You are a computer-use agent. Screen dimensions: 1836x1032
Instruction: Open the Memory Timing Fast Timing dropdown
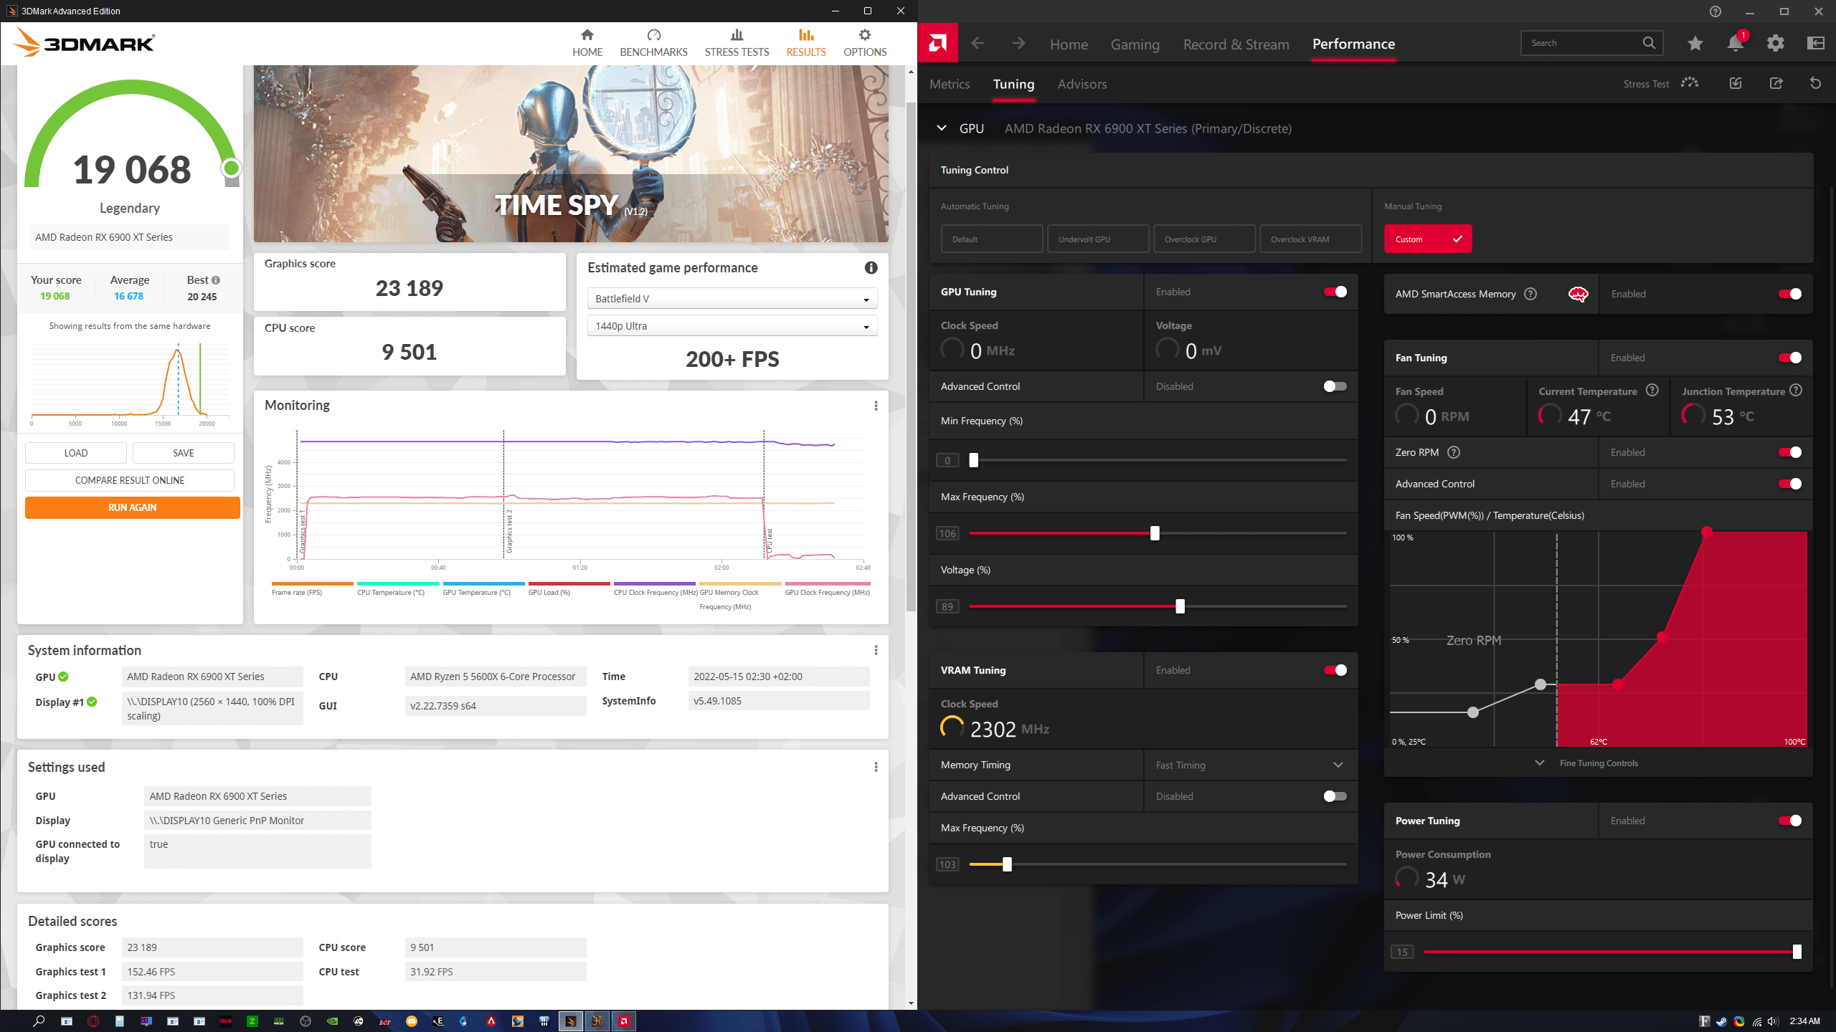pyautogui.click(x=1250, y=765)
